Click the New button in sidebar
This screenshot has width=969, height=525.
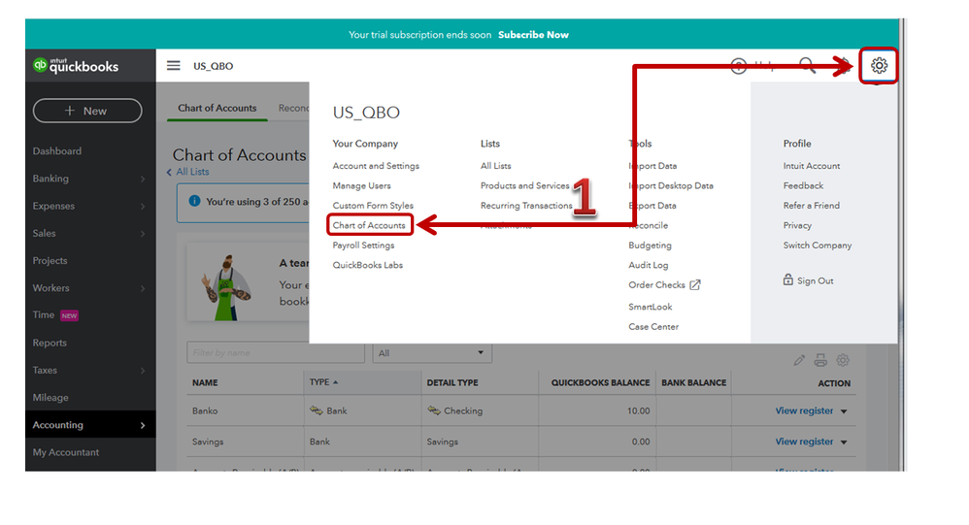[x=87, y=111]
